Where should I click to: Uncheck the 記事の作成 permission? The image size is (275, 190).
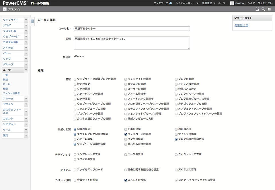pyautogui.click(x=75, y=129)
